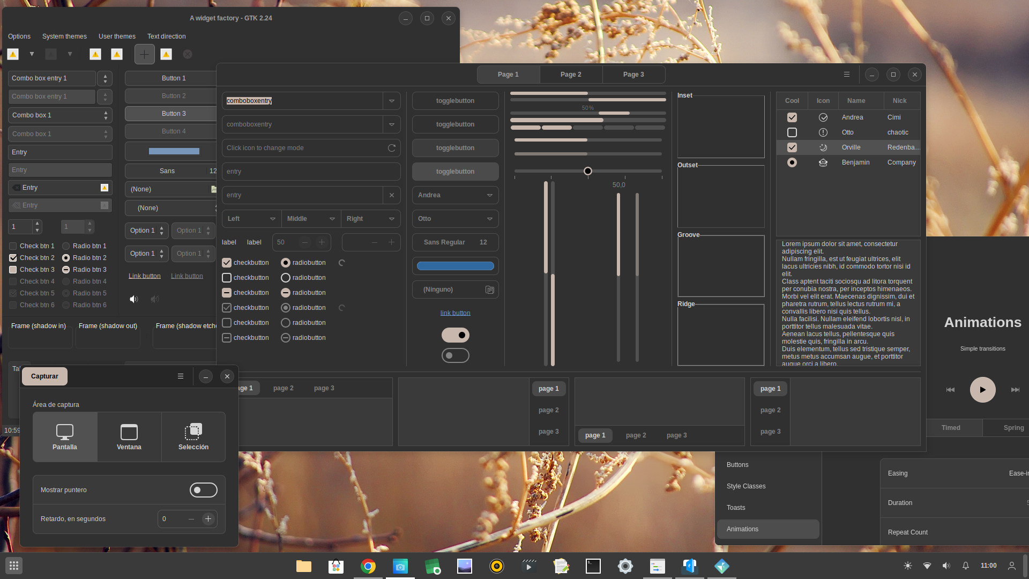This screenshot has height=579, width=1029.
Task: Click the first warning toolbar icon
Action: click(x=13, y=54)
